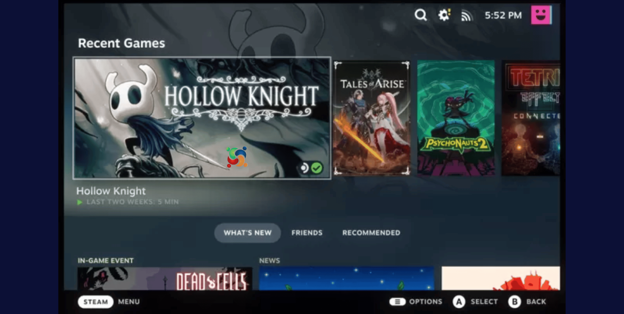Open the blue starry News card
The image size is (624, 314).
pos(346,278)
